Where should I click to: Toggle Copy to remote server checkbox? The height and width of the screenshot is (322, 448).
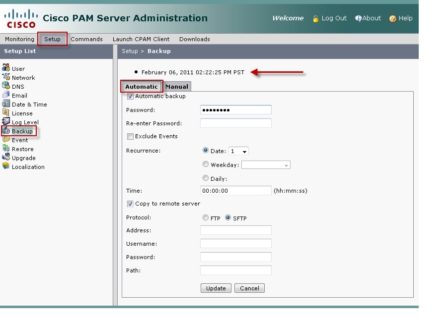click(x=130, y=204)
